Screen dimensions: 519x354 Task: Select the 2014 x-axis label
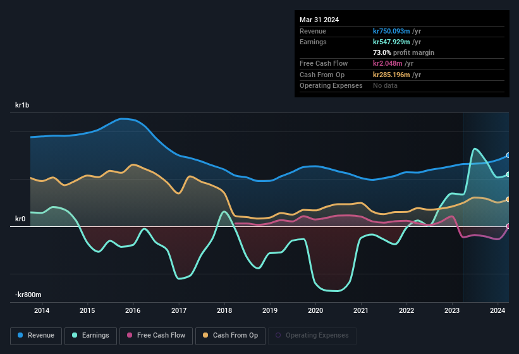(x=42, y=310)
